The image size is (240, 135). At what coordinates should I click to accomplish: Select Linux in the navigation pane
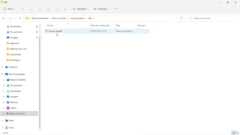point(11,127)
